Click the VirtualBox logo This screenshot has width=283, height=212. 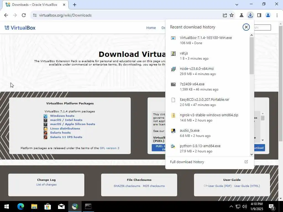[20, 28]
